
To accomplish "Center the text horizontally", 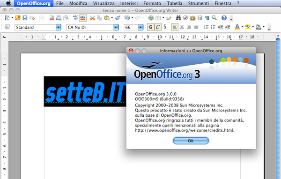I will (x=182, y=27).
